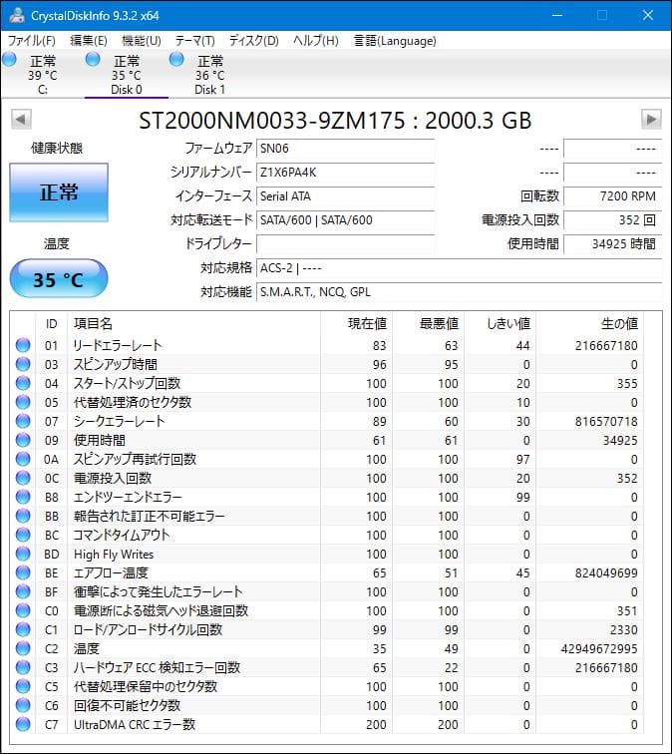Click raw value 824049699 in airflow temperature row
The image size is (672, 754).
pyautogui.click(x=606, y=572)
